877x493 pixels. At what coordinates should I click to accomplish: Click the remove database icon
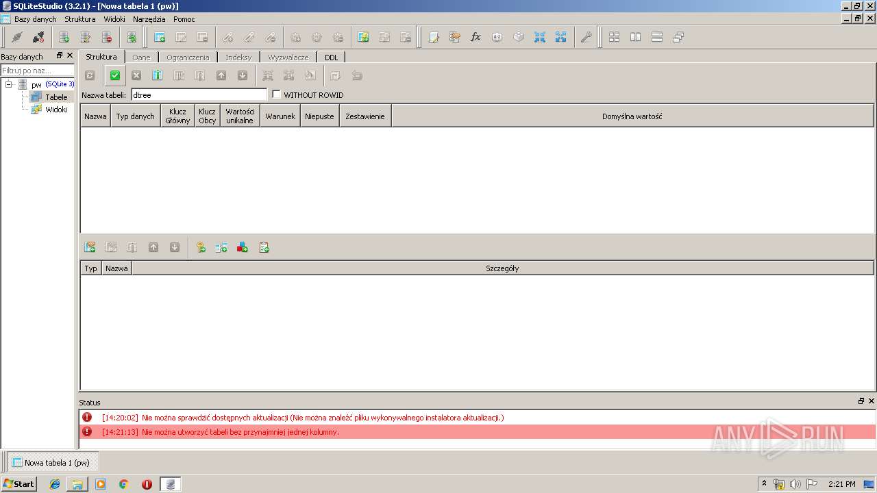point(107,37)
